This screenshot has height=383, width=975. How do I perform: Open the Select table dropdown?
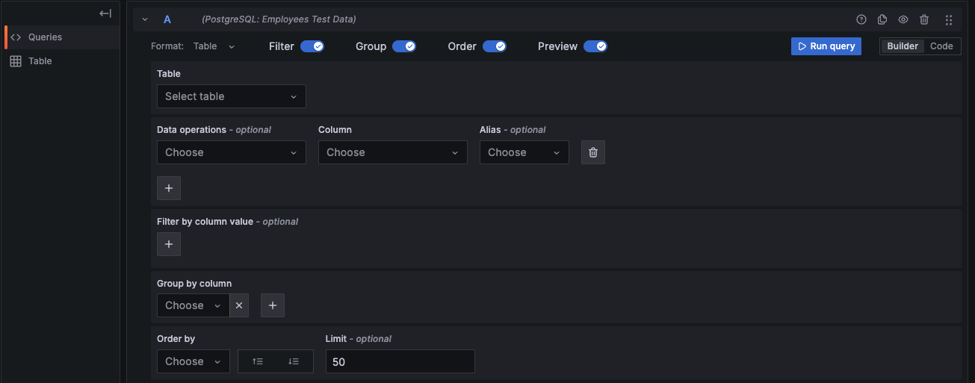[x=231, y=96]
